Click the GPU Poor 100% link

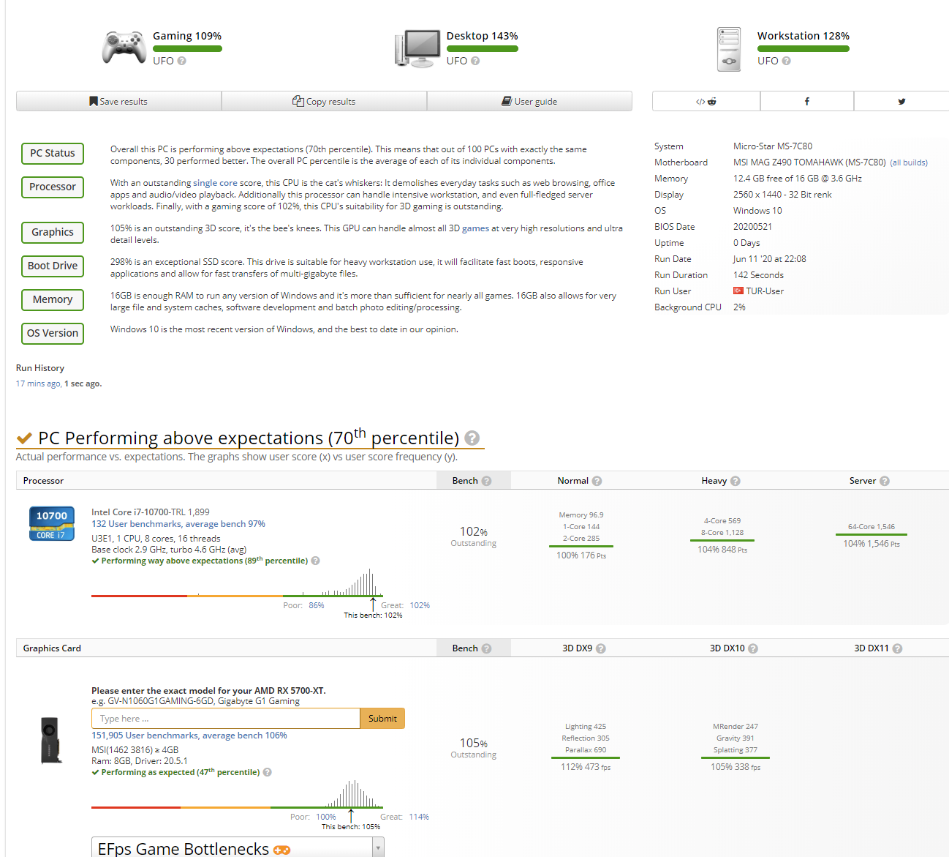click(326, 817)
